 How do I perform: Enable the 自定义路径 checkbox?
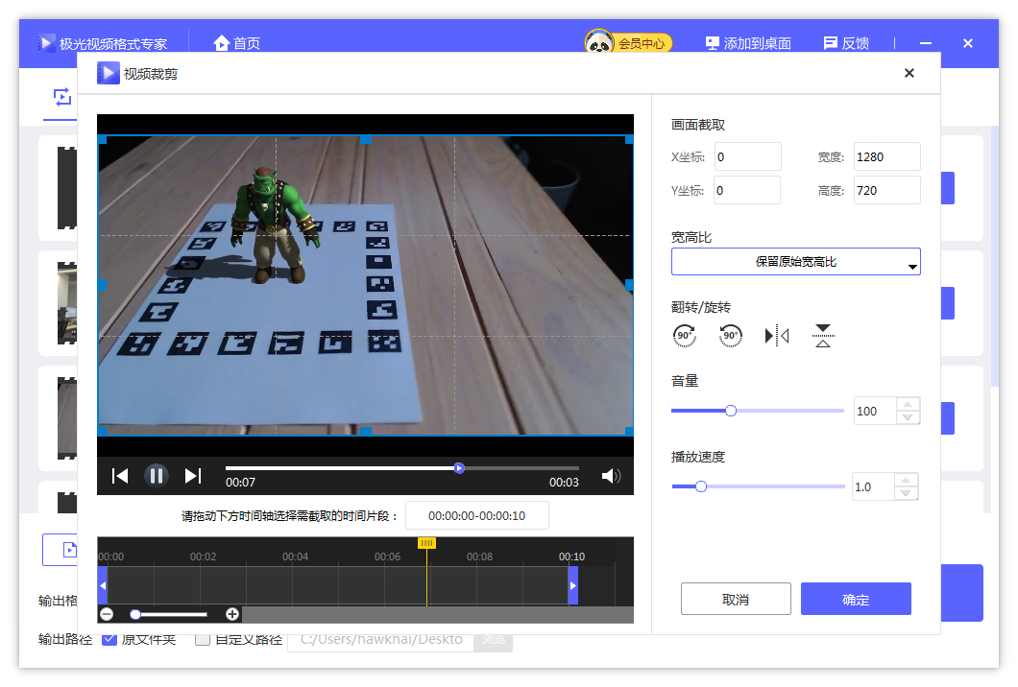[x=203, y=639]
